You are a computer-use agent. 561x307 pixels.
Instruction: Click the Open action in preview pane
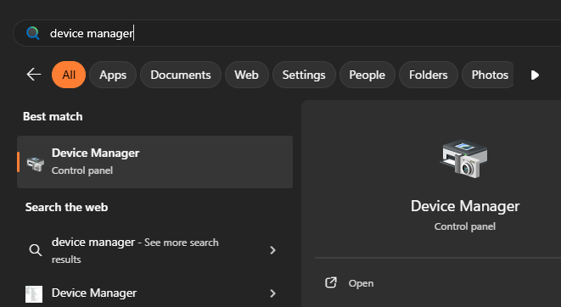pyautogui.click(x=361, y=283)
